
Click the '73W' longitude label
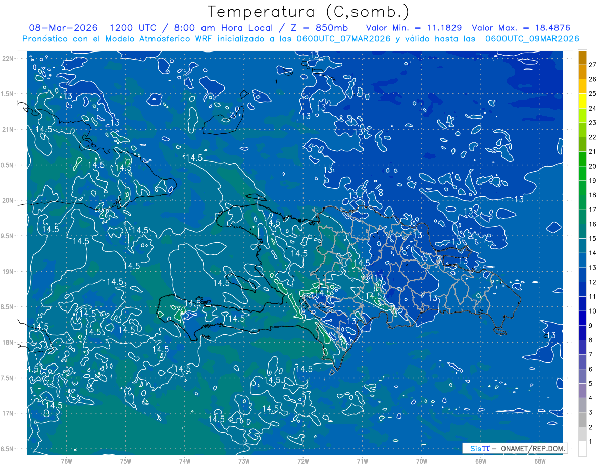tap(244, 461)
